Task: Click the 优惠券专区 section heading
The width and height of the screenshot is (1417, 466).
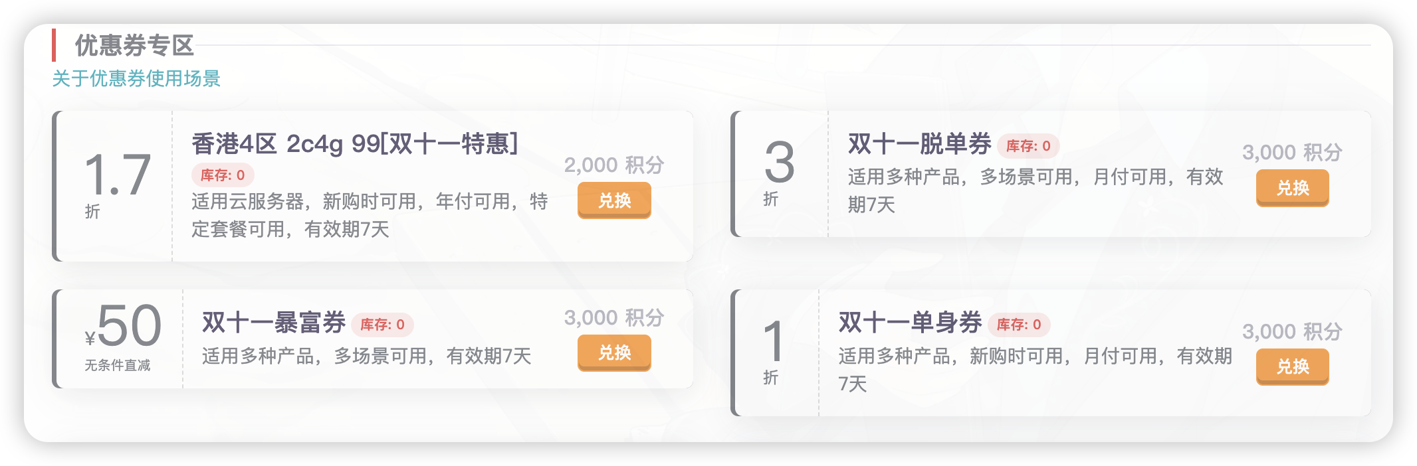Action: [x=134, y=46]
